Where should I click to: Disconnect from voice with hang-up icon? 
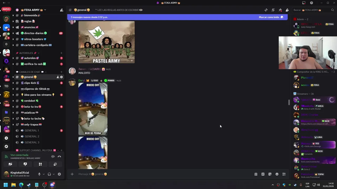click(60, 156)
